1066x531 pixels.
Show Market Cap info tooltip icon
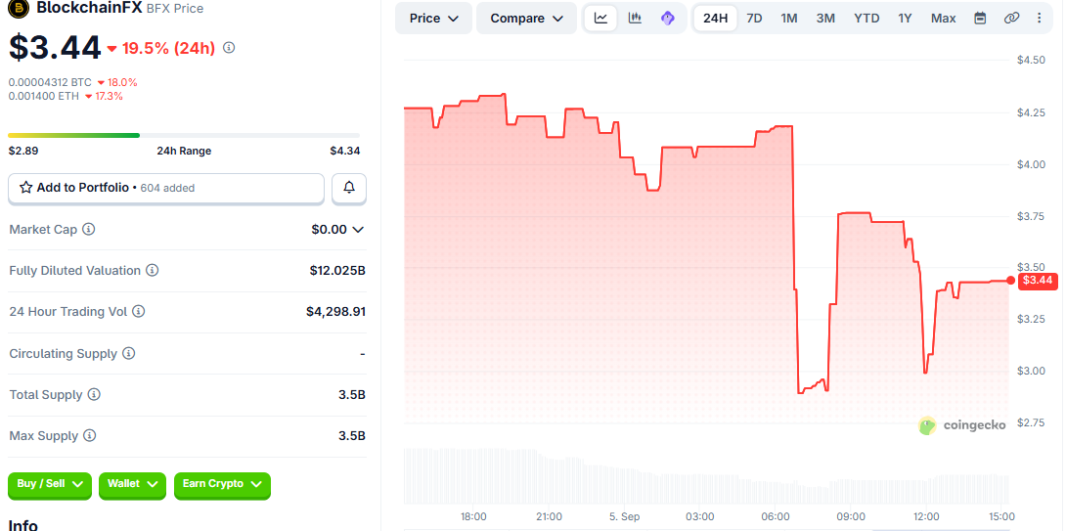point(88,229)
